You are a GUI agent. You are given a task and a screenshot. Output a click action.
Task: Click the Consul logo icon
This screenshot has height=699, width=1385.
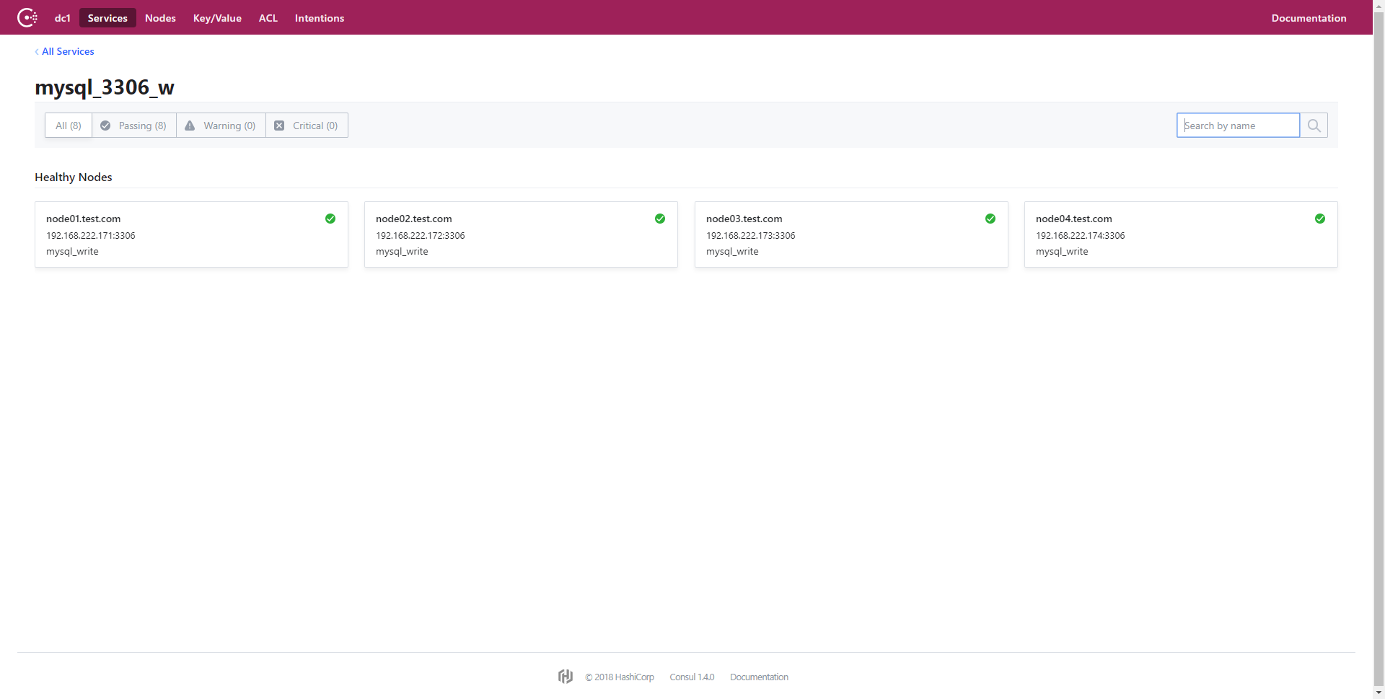coord(27,17)
